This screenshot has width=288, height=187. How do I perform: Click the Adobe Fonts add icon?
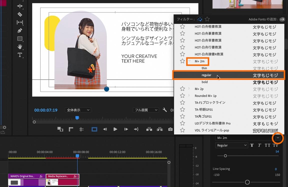tap(282, 19)
